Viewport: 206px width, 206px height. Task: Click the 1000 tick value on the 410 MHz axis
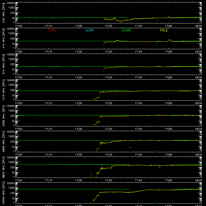tap(12, 33)
